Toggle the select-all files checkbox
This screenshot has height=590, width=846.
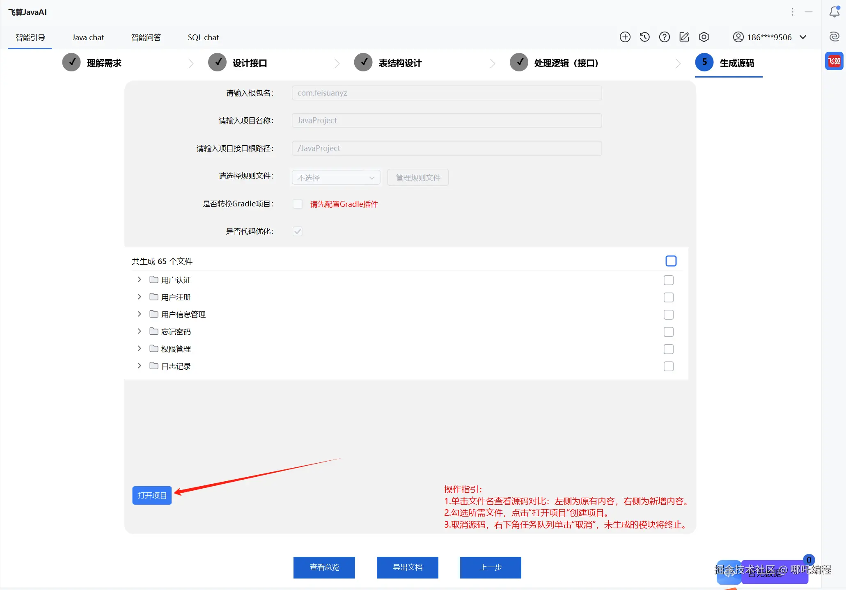(671, 261)
